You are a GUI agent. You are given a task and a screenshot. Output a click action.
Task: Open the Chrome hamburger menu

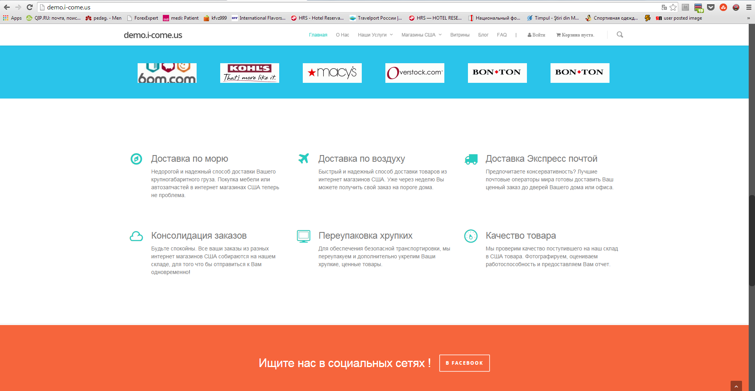point(749,7)
